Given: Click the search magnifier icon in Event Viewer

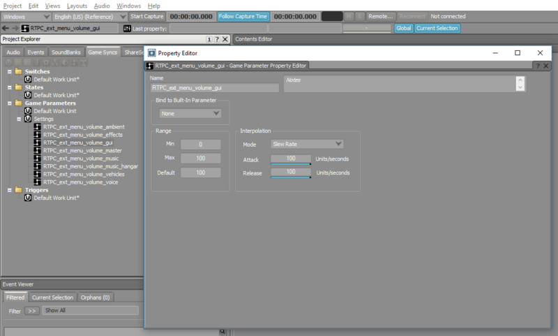Looking at the screenshot, I should tap(223, 331).
